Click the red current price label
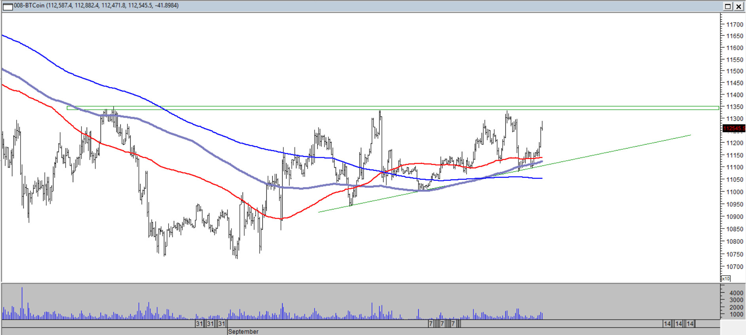 [x=733, y=128]
